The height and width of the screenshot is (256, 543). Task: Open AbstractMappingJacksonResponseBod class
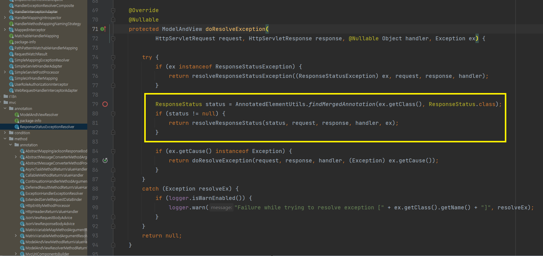click(56, 151)
